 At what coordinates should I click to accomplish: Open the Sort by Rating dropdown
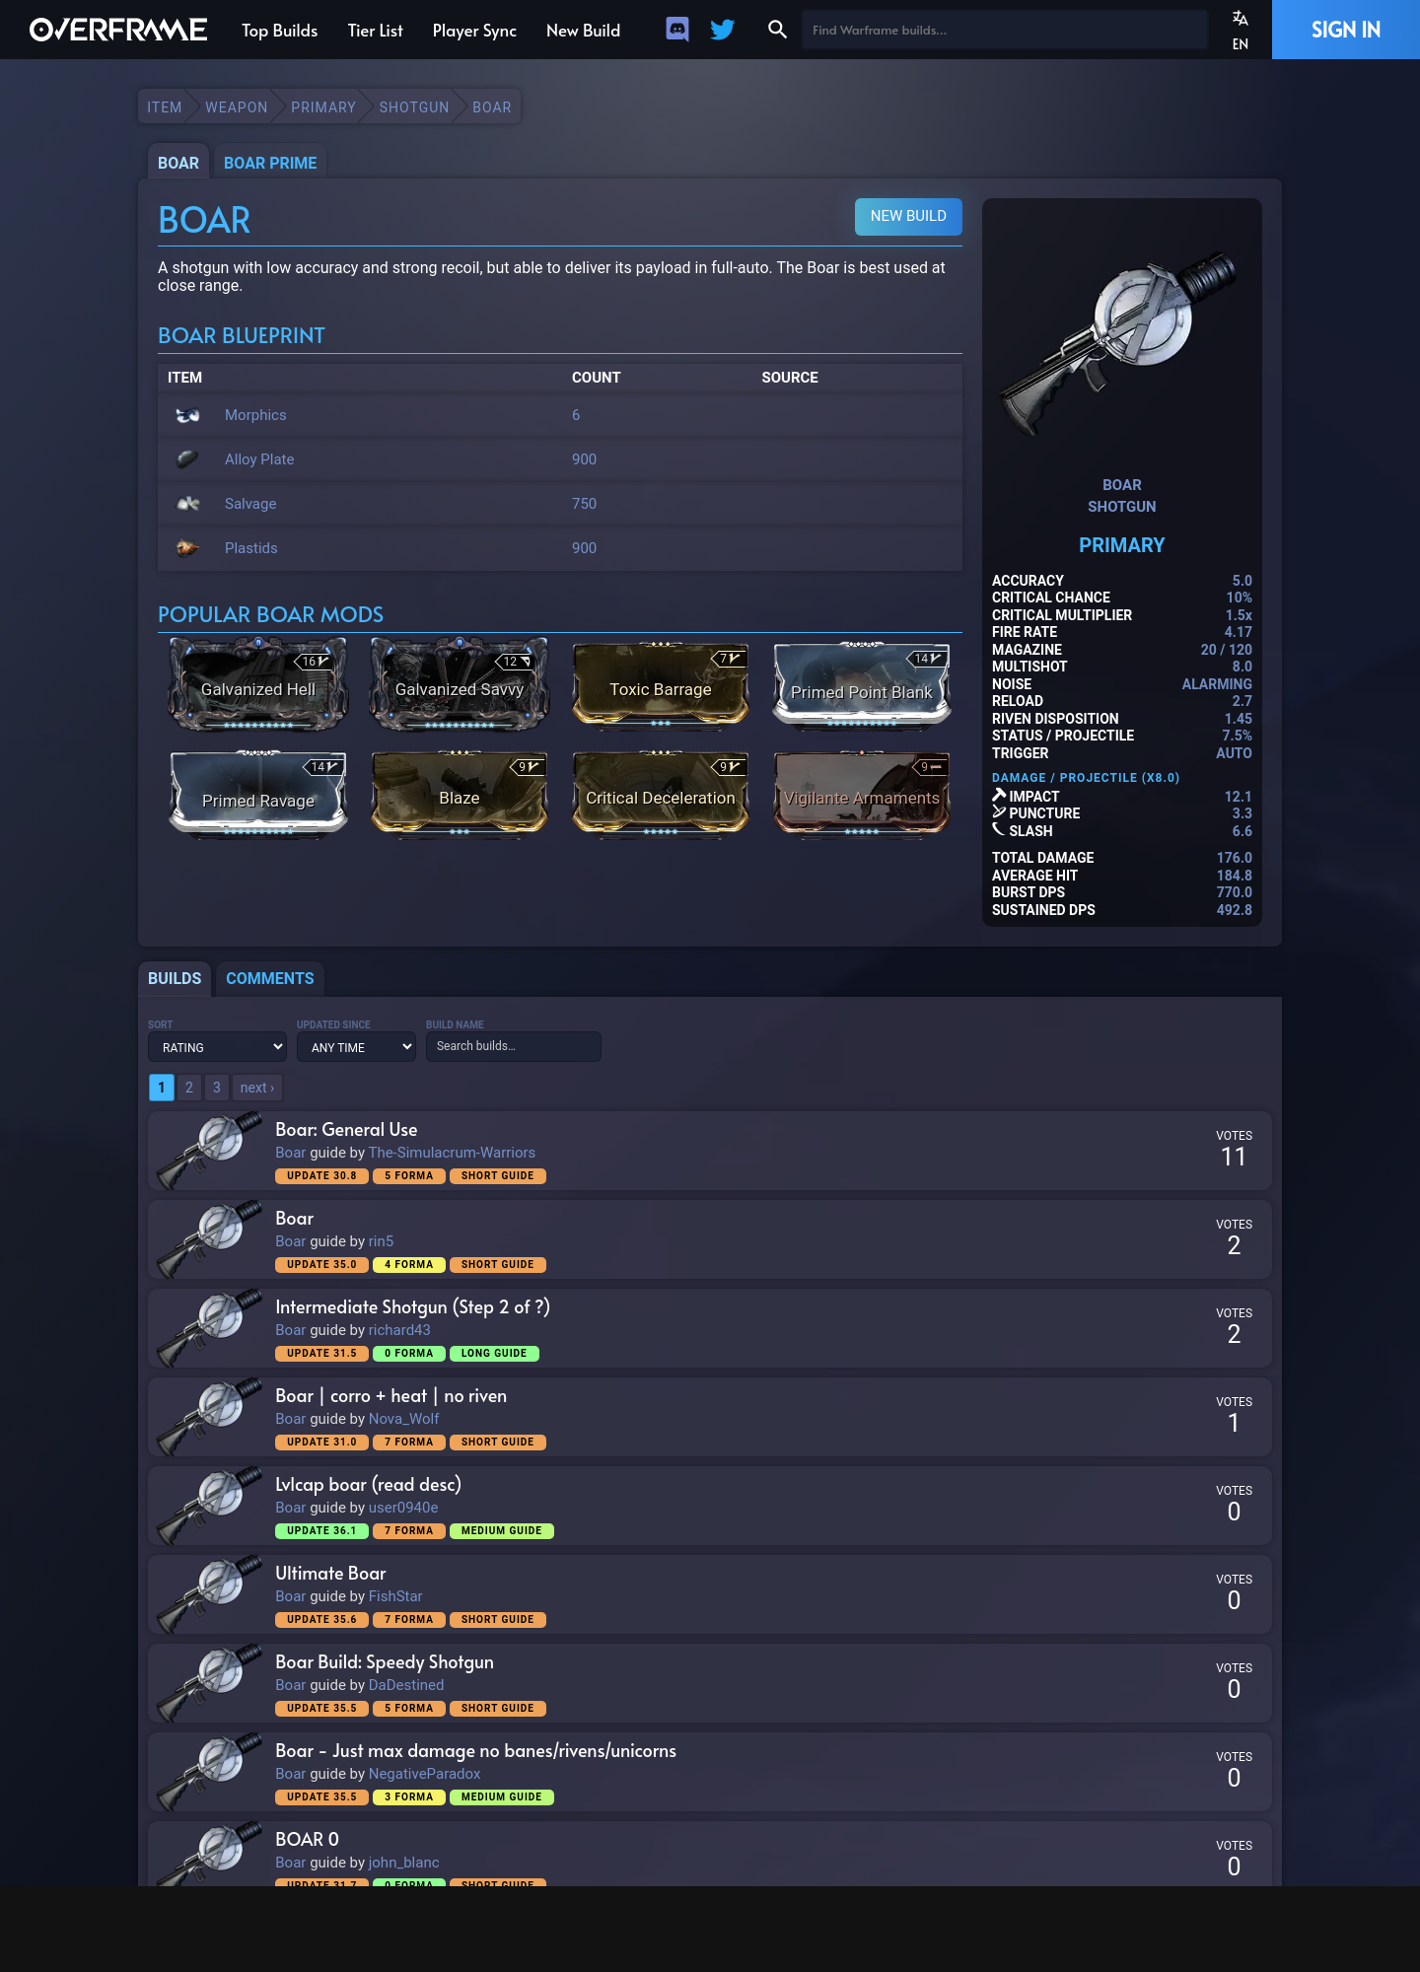217,1047
